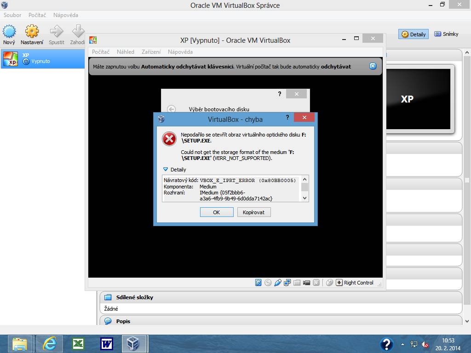471x353 pixels.
Task: Open Soubor menu in VirtualBox Správce
Action: click(12, 15)
